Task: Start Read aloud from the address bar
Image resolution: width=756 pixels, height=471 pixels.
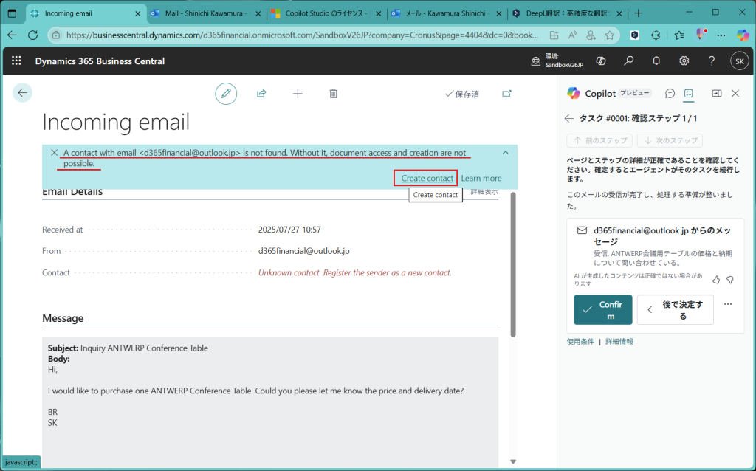Action: (x=573, y=35)
